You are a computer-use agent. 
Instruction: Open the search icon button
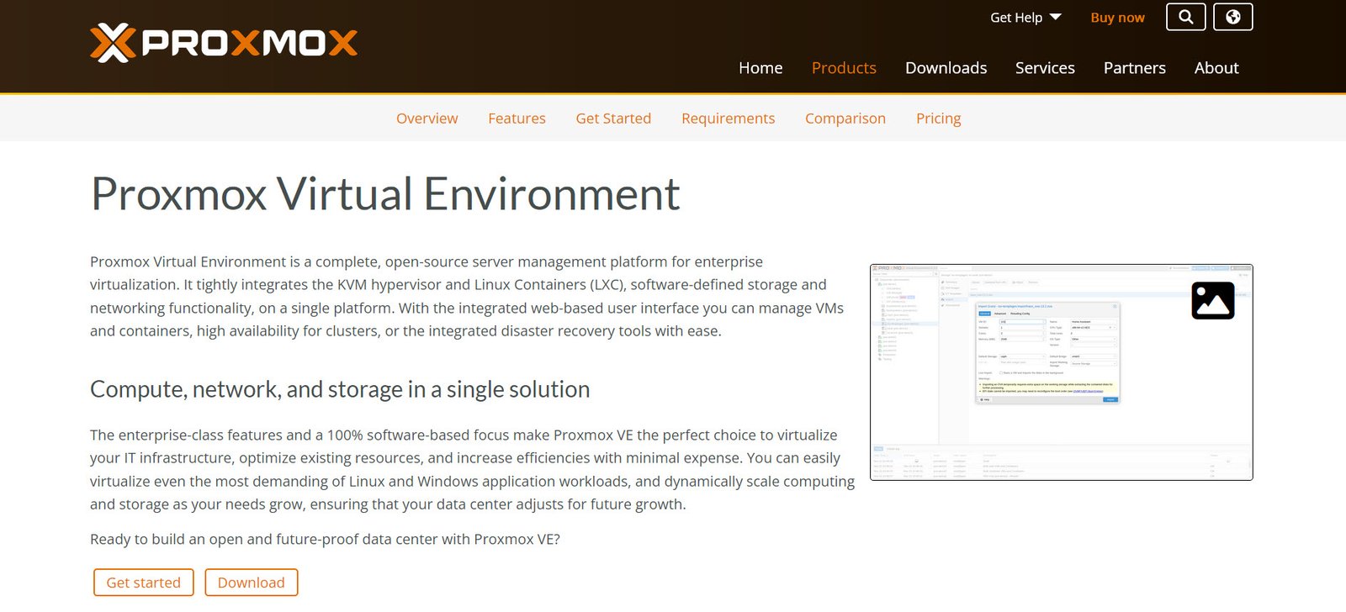[x=1185, y=17]
